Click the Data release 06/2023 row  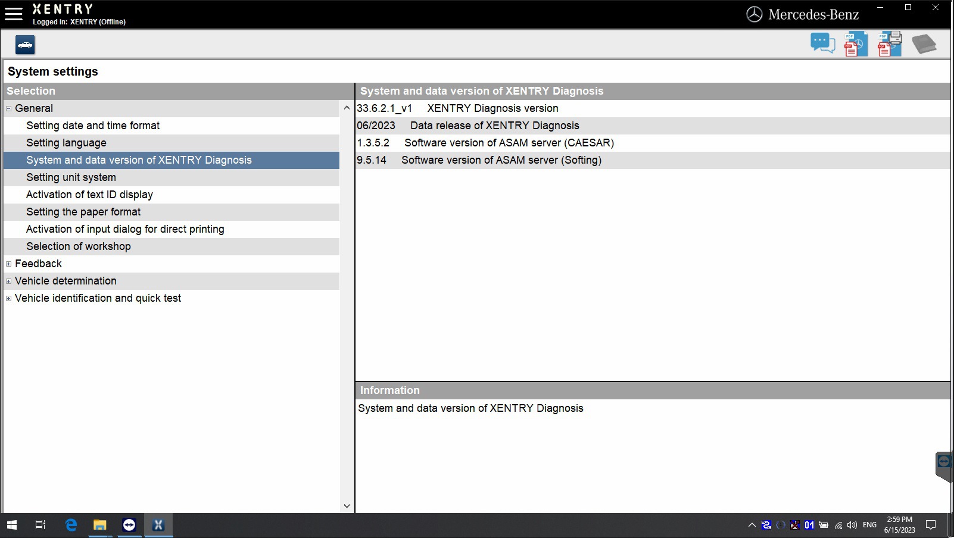coord(653,126)
